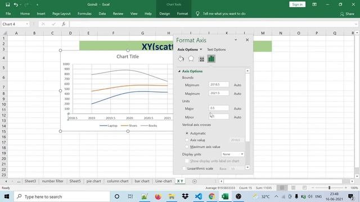Open the View ribbon tab
Image resolution: width=360 pixels, height=202 pixels.
[x=134, y=13]
